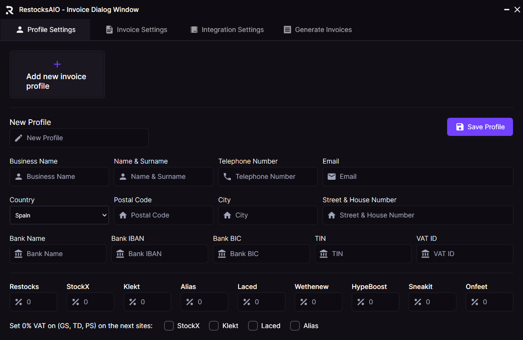Click the plus icon for new invoice profile
This screenshot has height=340, width=523.
57,64
